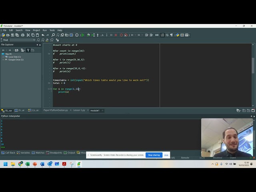The width and height of the screenshot is (256, 192).
Task: Click the Step into icon
Action: click(x=98, y=35)
